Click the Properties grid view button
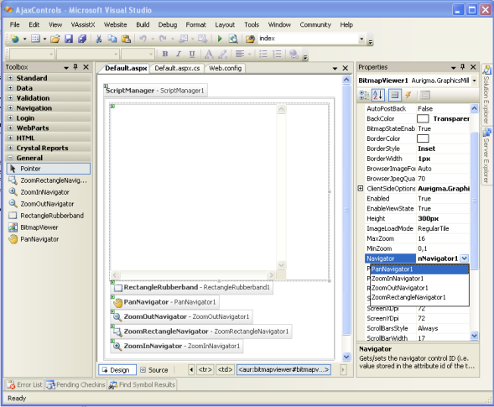The image size is (494, 407). click(x=395, y=95)
